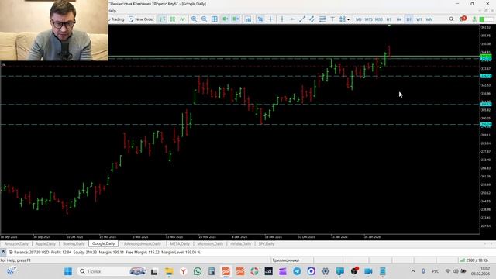Image resolution: width=496 pixels, height=279 pixels.
Task: Show hidden system tray icons
Action: click(x=413, y=271)
